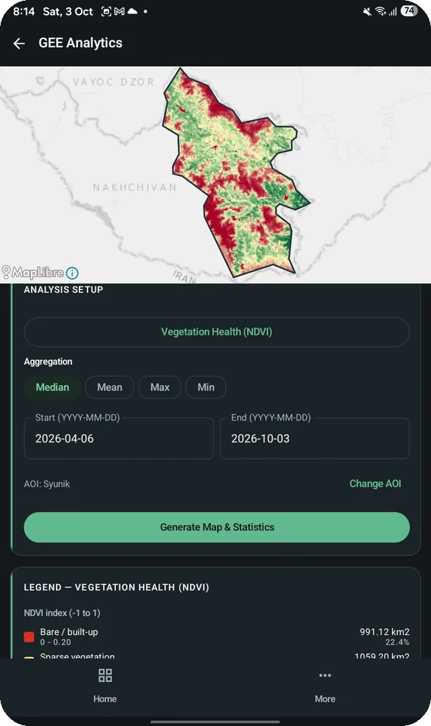Tap the AOI: Syunik label

click(x=46, y=484)
